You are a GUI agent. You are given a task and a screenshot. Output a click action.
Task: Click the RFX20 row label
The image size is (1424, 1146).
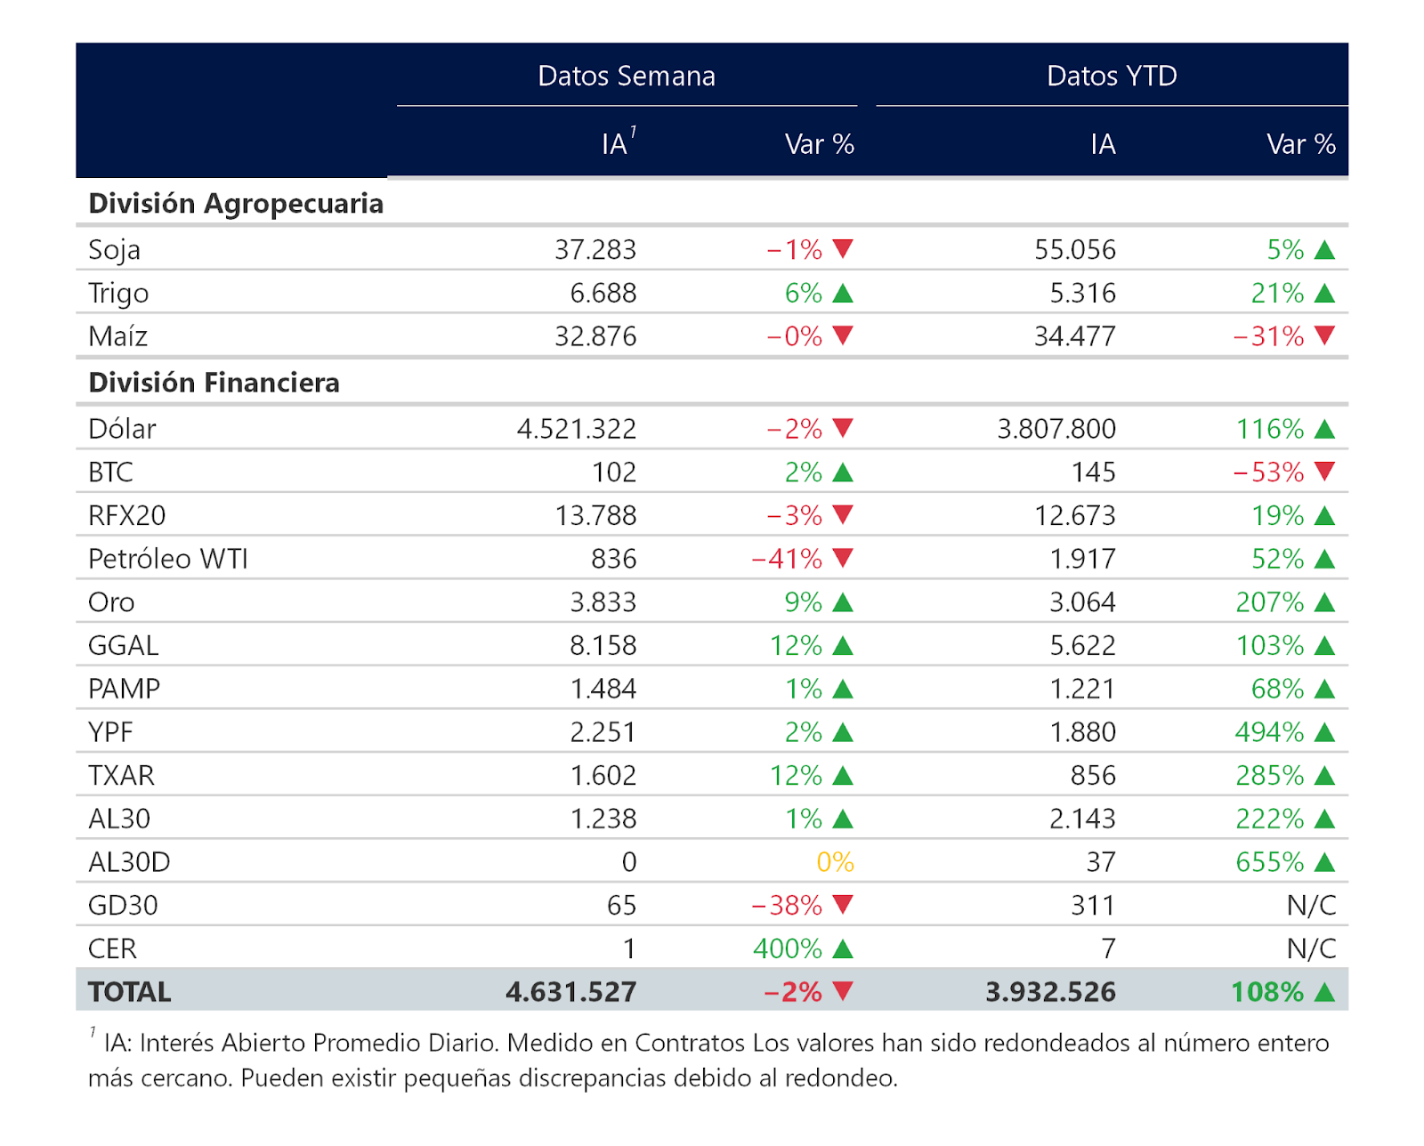(x=126, y=515)
